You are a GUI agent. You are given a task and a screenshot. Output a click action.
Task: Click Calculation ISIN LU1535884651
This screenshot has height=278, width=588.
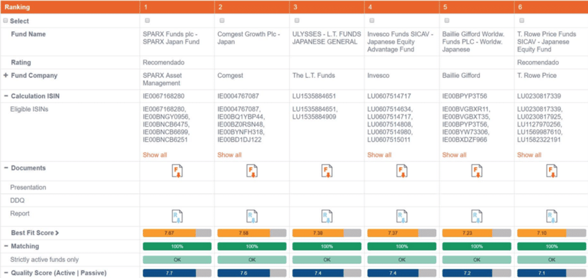tap(314, 96)
